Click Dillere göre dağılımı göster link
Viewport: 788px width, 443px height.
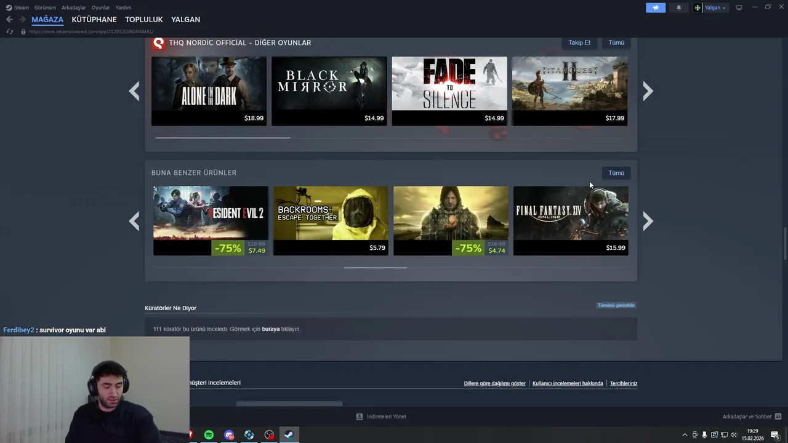(x=495, y=383)
